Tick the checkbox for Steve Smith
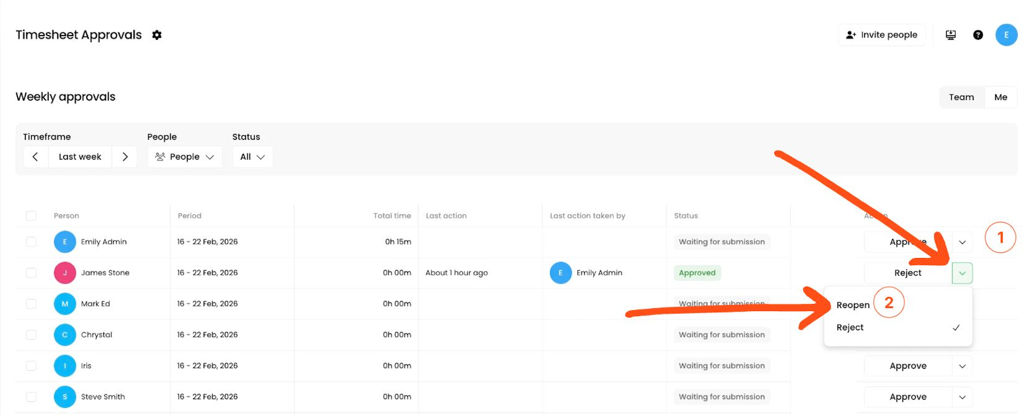 coord(31,397)
